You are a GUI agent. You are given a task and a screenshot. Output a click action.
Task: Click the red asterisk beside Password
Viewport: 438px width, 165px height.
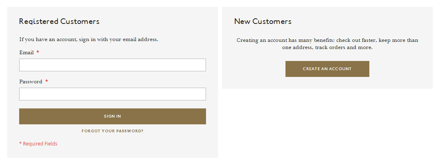(x=47, y=82)
